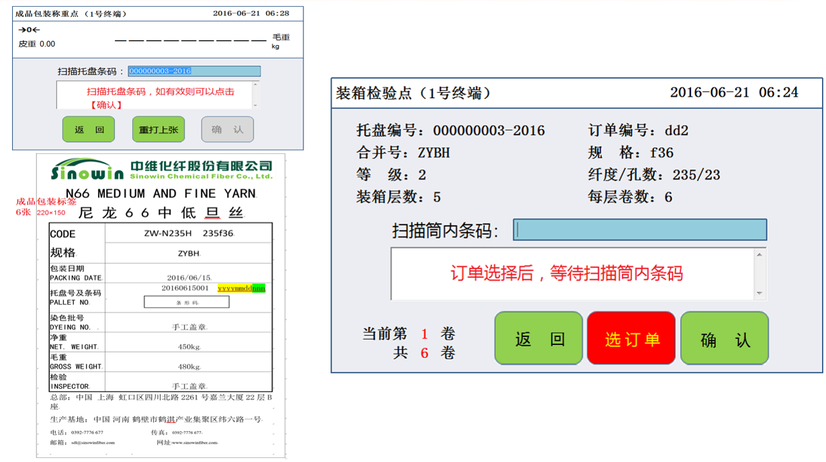Click the 2016-06-21 06:24 timestamp

(x=734, y=93)
